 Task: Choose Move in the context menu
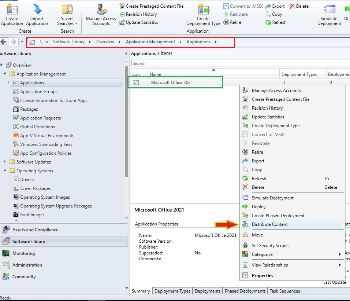click(x=292, y=235)
